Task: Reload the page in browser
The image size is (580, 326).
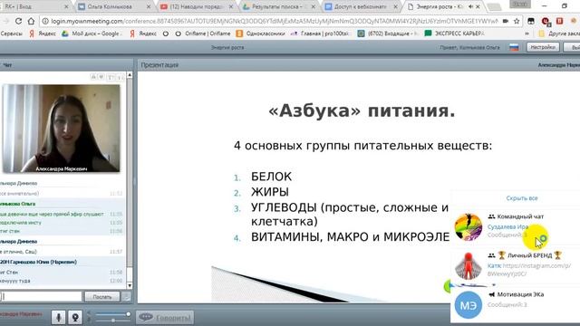Action: pyautogui.click(x=18, y=21)
